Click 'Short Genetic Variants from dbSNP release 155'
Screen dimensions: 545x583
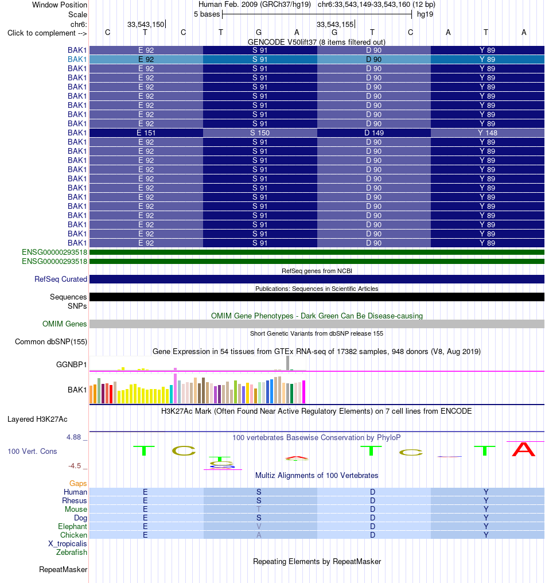point(317,333)
